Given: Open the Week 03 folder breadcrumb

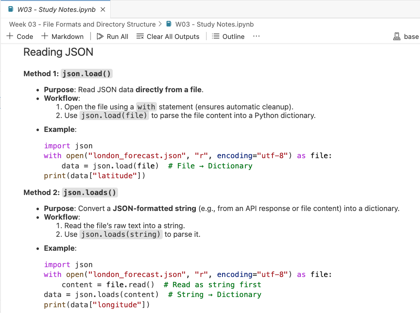Looking at the screenshot, I should (x=82, y=24).
